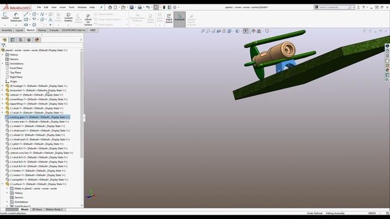The width and height of the screenshot is (390, 219).
Task: Switch to Motion Study 2 tab
Action: click(54, 209)
